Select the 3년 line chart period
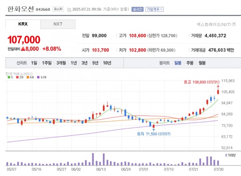Viewport: 241px width, 176px height. (85, 63)
